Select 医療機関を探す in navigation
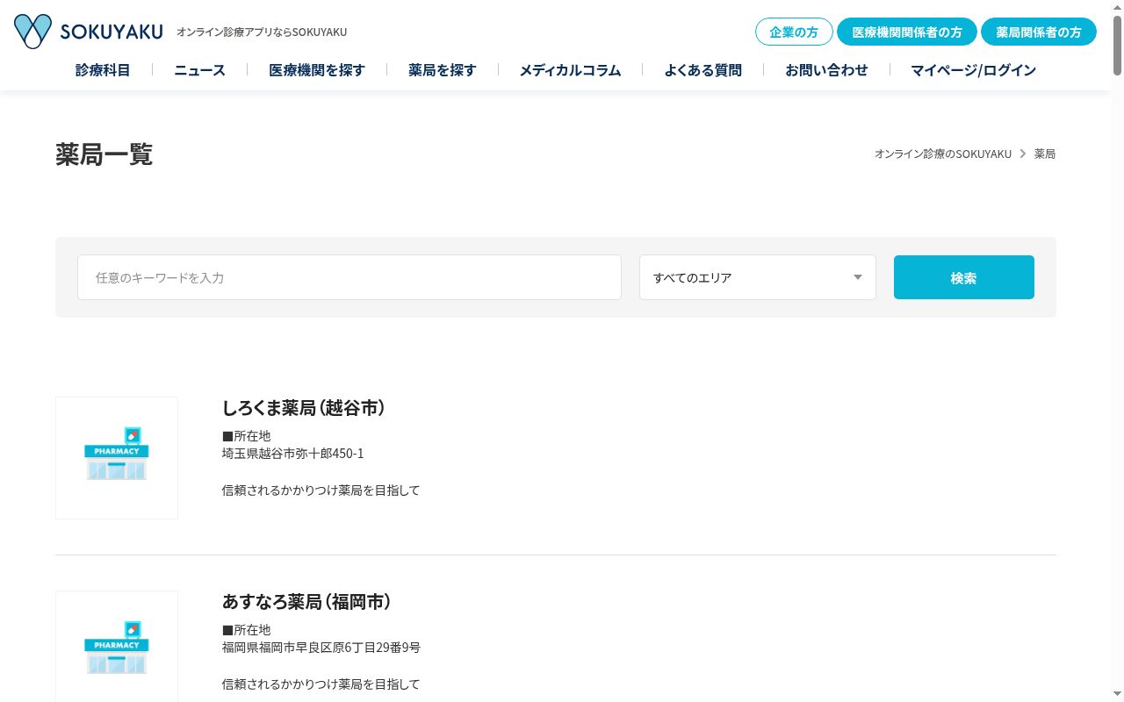The height and width of the screenshot is (702, 1124). point(317,70)
